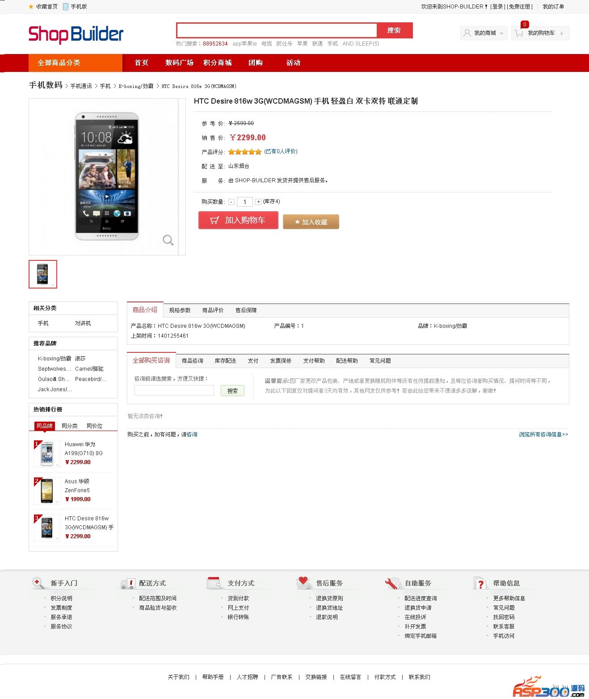The height and width of the screenshot is (699, 589).
Task: Click 浏览所有咨询信息 link
Action: tap(543, 435)
